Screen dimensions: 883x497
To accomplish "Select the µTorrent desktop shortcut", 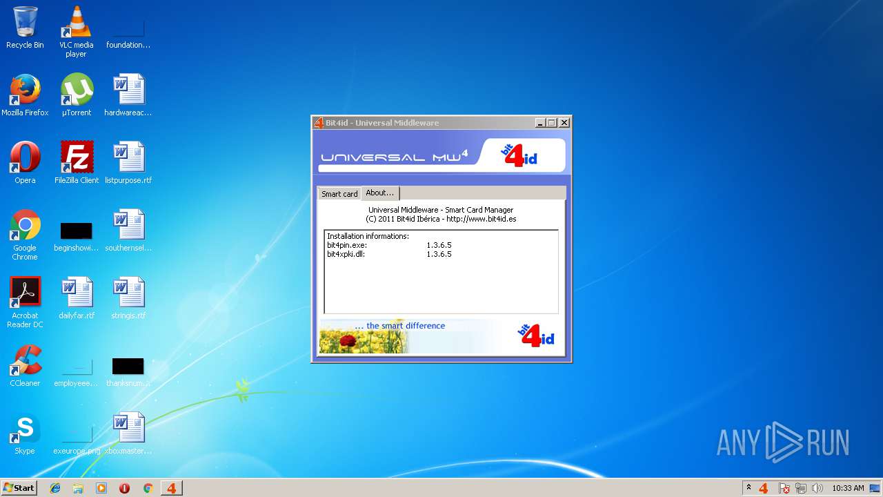I will 77,95.
